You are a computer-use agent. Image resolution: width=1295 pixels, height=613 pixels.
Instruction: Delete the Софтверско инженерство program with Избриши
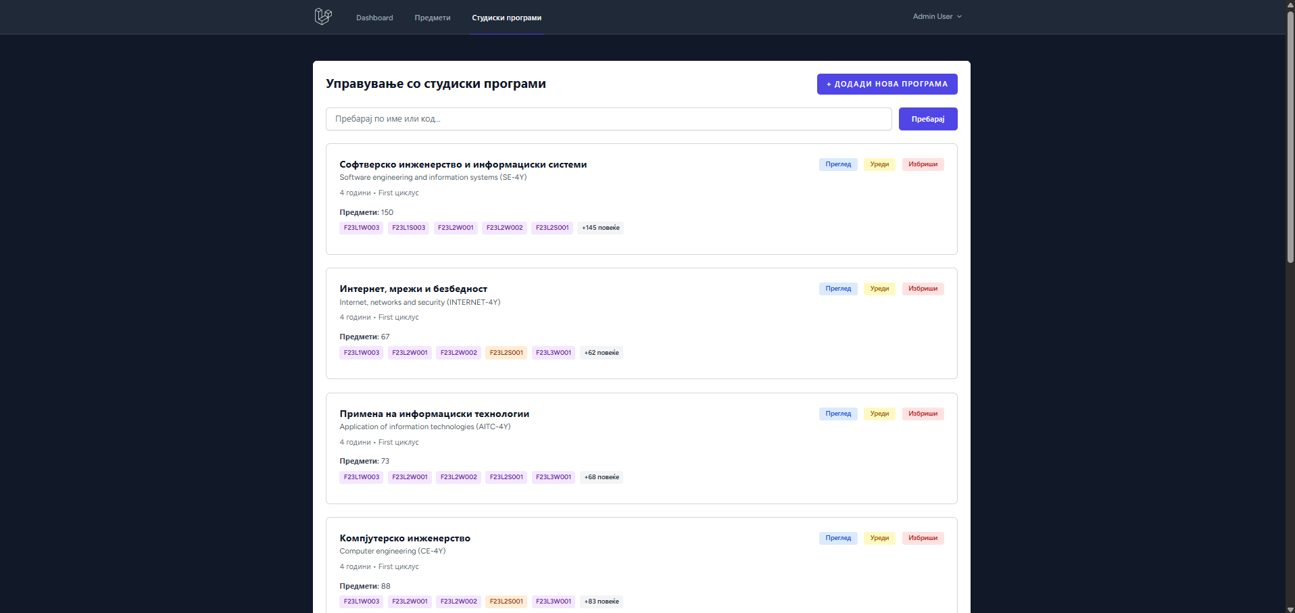pos(923,164)
